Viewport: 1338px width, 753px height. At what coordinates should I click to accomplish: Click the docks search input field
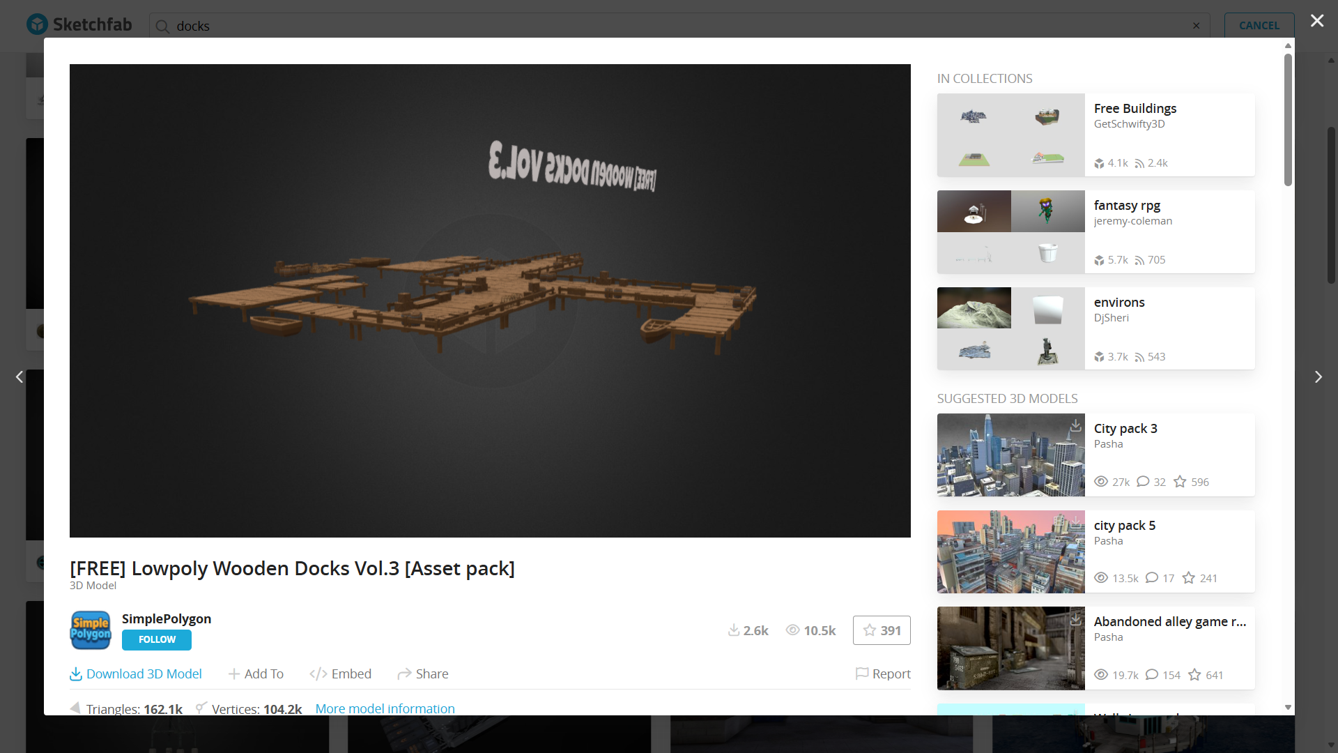679,26
